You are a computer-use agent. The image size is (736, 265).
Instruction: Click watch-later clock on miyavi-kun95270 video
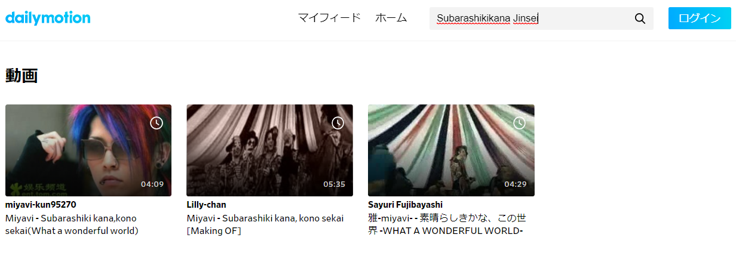(x=157, y=123)
